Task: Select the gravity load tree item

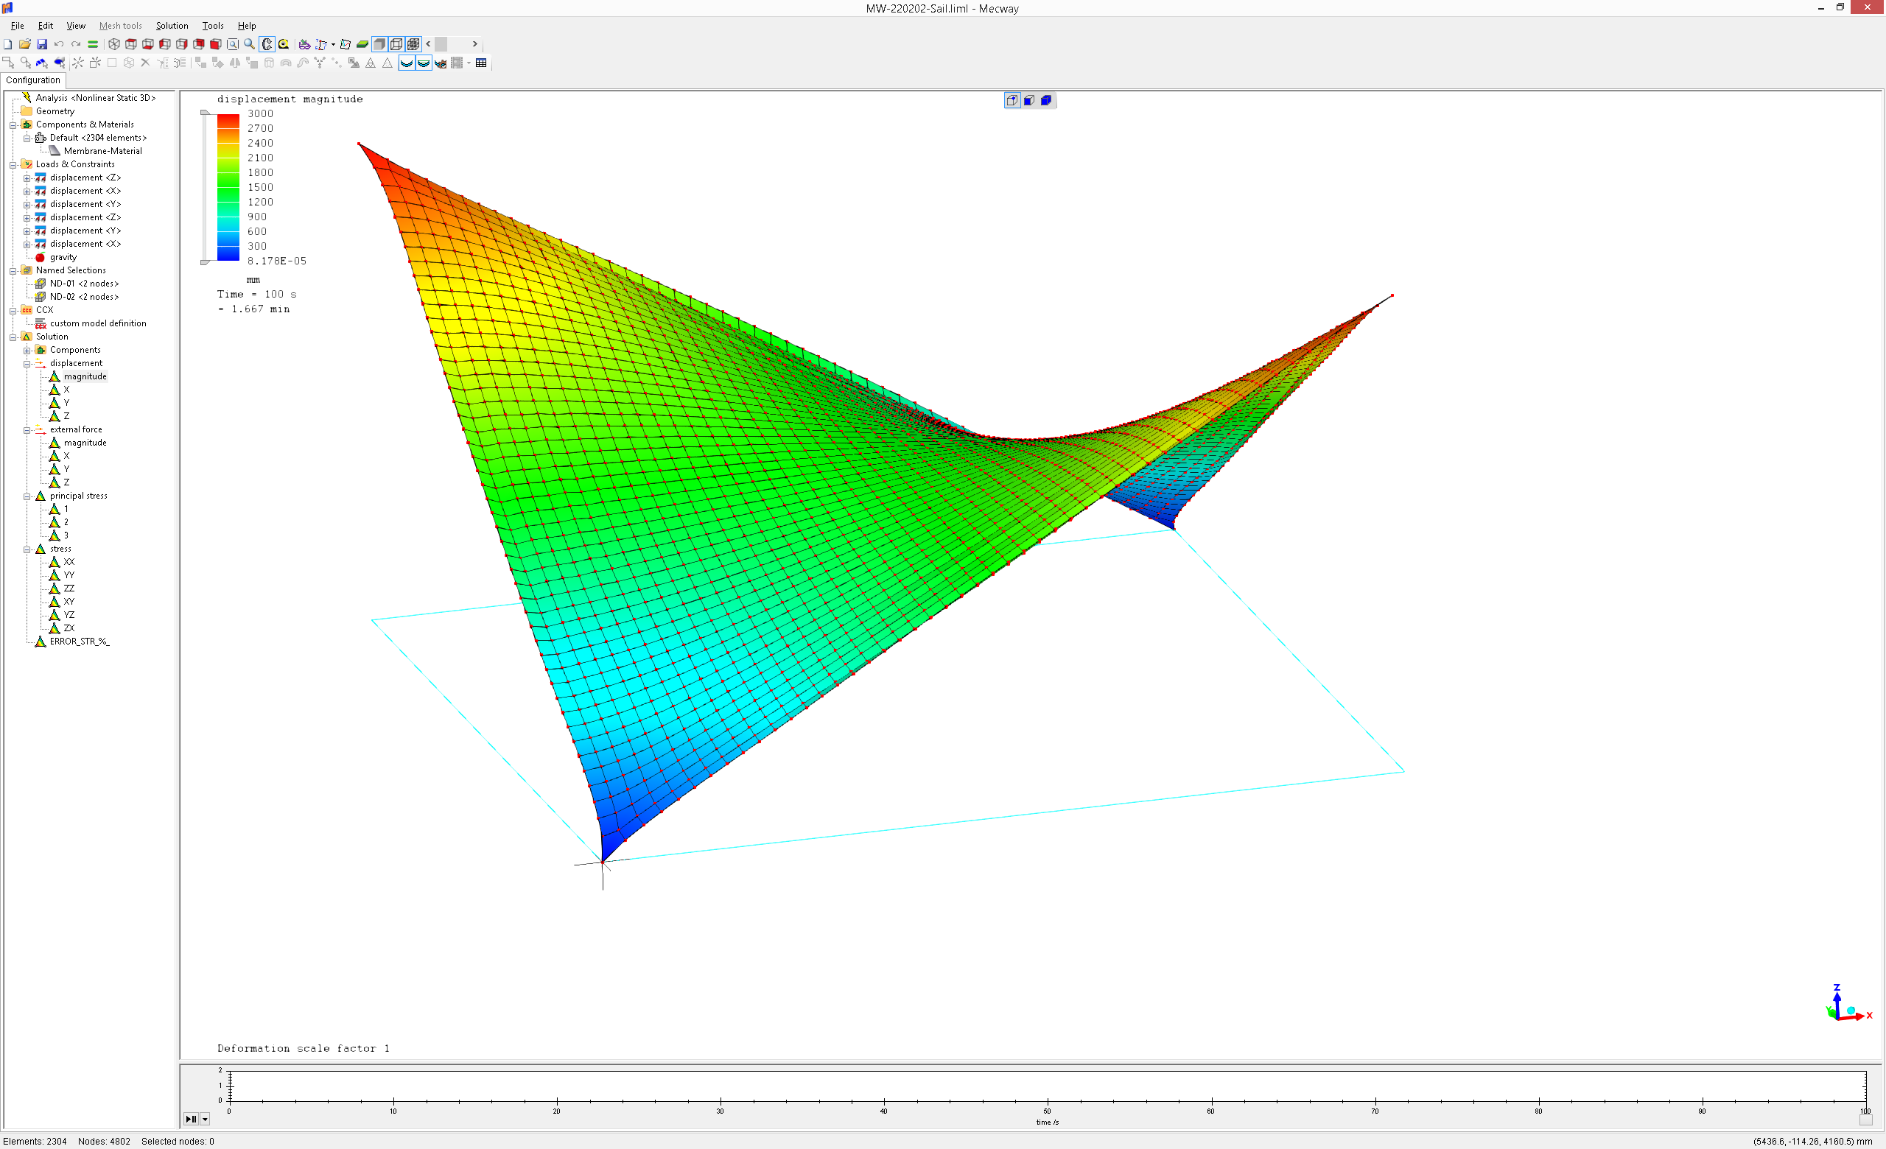Action: coord(63,257)
